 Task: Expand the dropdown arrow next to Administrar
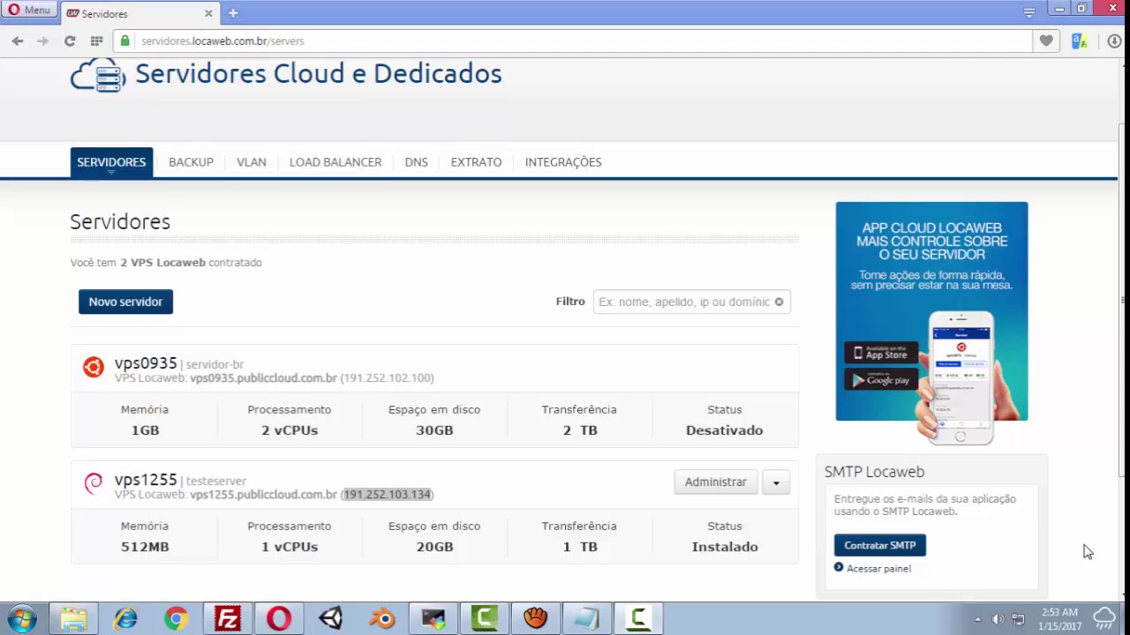pos(776,482)
